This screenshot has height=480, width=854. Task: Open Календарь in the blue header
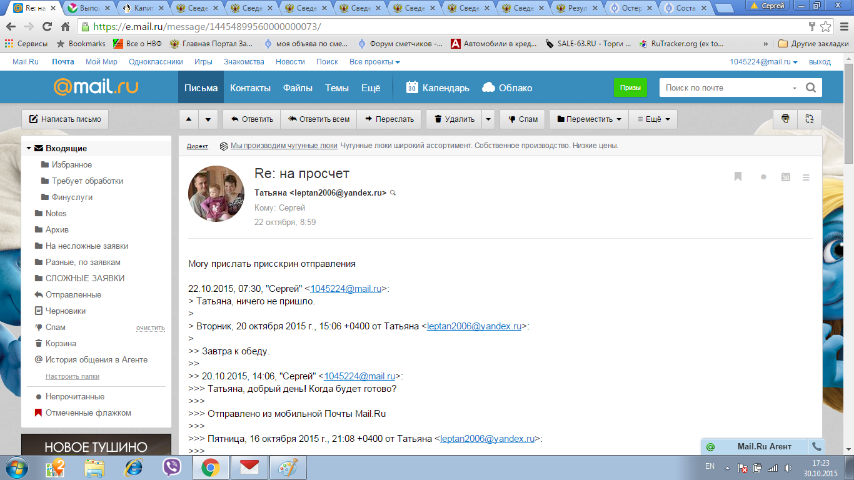tap(438, 87)
